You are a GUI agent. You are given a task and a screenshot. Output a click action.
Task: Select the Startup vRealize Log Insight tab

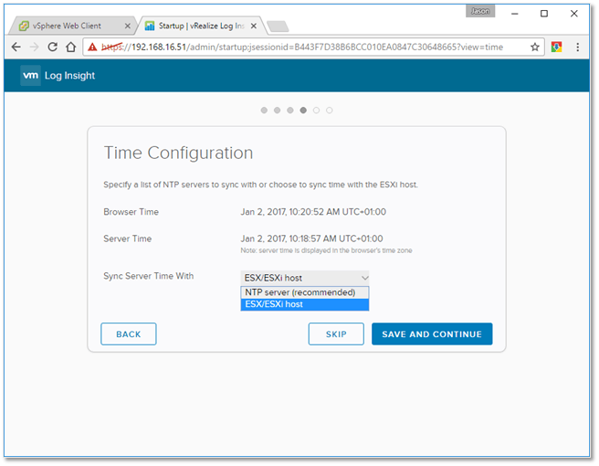[201, 26]
